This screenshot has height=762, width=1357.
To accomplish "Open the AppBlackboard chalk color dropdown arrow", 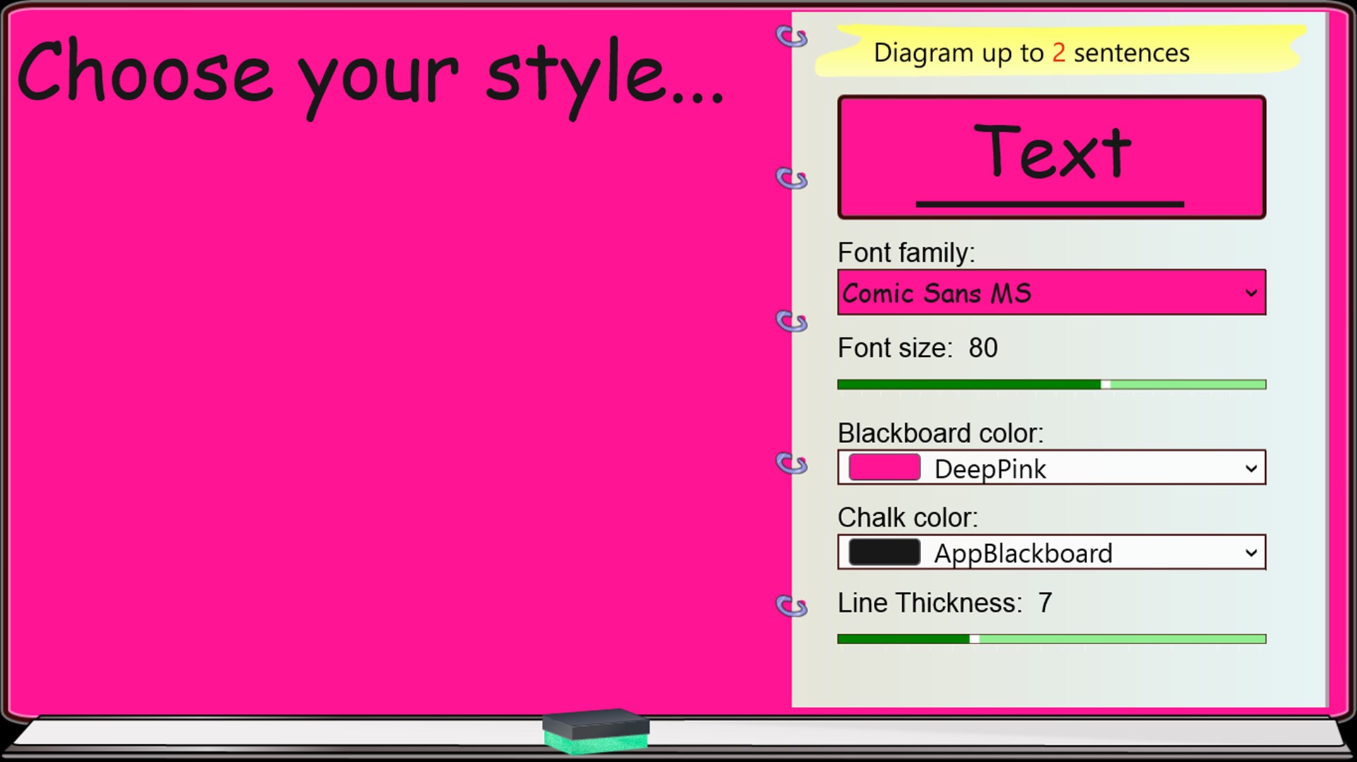I will click(x=1250, y=553).
